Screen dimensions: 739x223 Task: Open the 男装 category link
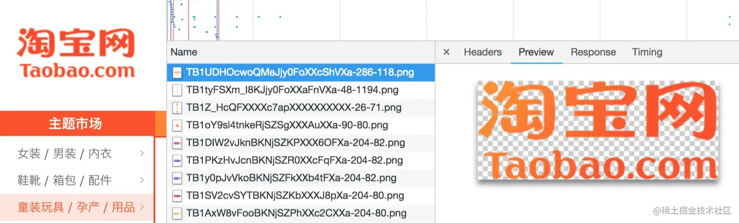(x=65, y=154)
